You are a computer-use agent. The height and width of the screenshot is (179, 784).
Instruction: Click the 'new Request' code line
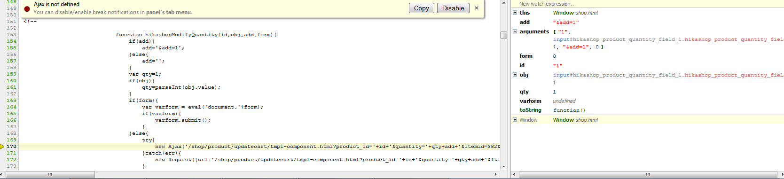tap(327, 160)
